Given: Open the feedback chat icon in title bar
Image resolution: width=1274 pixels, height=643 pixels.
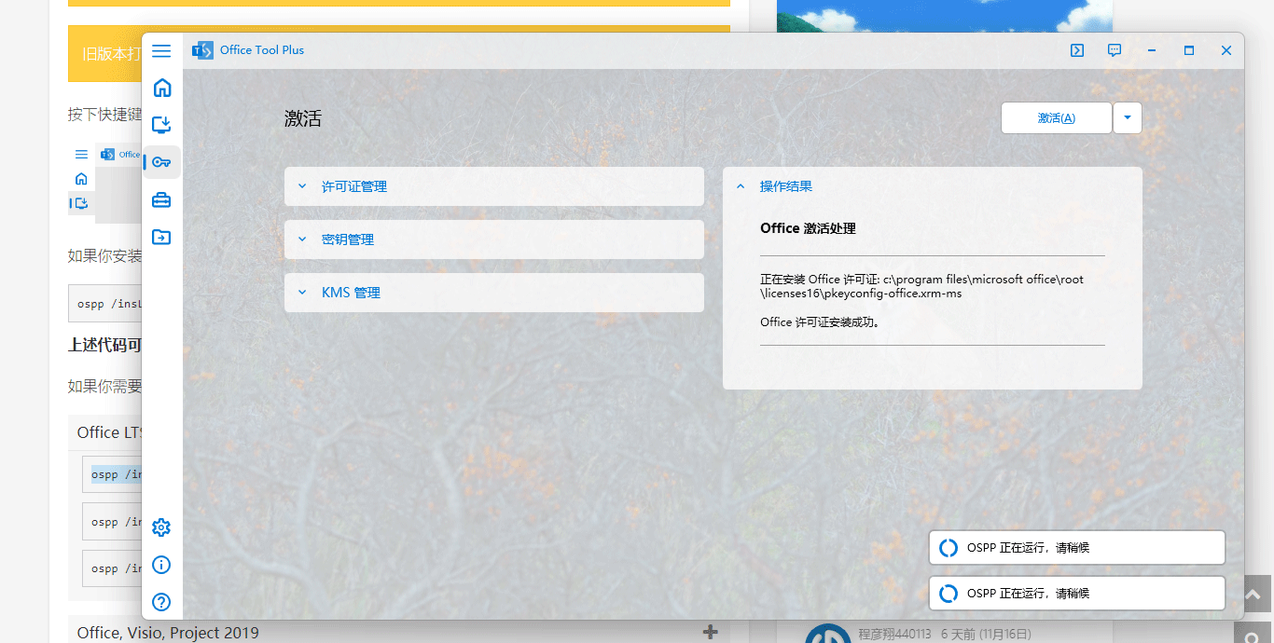Looking at the screenshot, I should tap(1115, 50).
